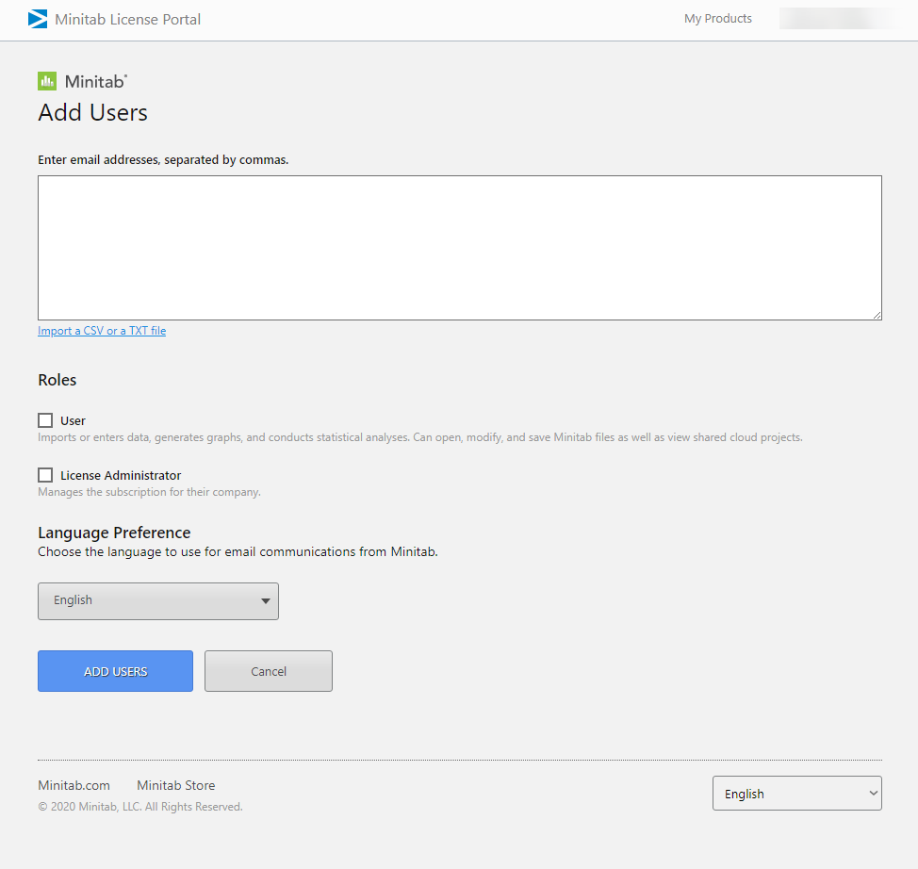Click the Minitab License Portal title
Screen dimensions: 918x869
pyautogui.click(x=127, y=19)
